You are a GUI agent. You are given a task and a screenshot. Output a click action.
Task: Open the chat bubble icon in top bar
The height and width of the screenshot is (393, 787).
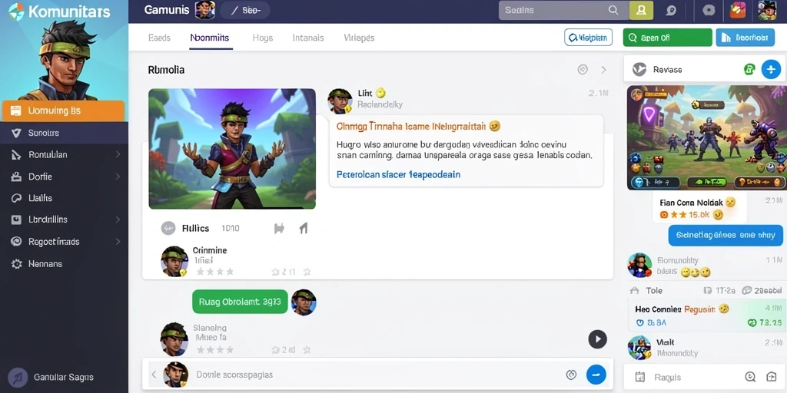tap(671, 11)
